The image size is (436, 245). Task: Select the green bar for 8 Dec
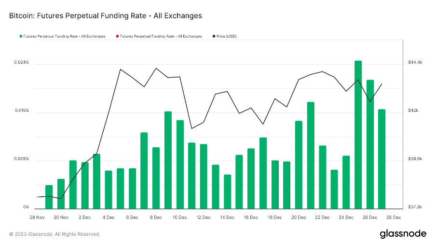156,178
